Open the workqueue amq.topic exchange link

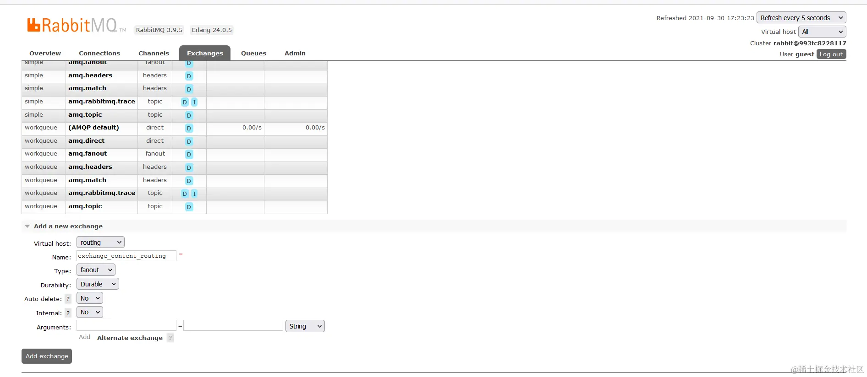pos(85,206)
